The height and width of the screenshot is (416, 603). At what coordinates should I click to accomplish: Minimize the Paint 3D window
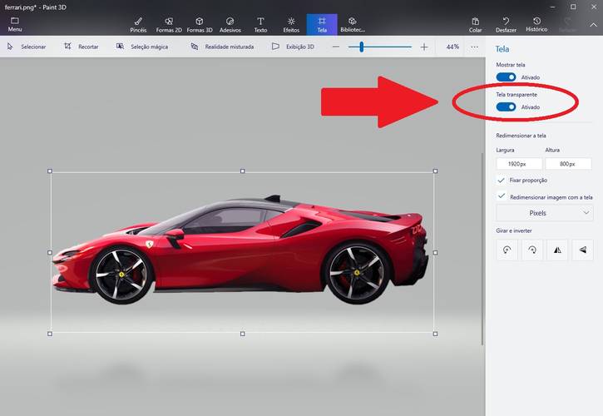coord(552,7)
